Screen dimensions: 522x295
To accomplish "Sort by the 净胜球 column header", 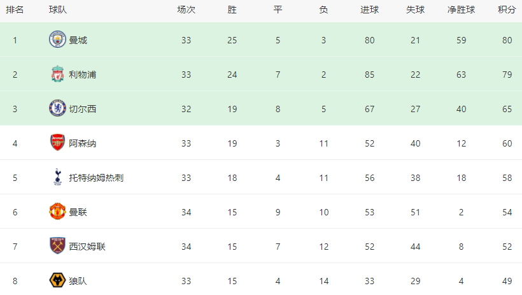I will [461, 10].
